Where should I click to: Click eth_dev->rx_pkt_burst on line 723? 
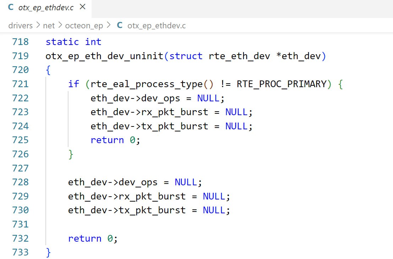(149, 112)
